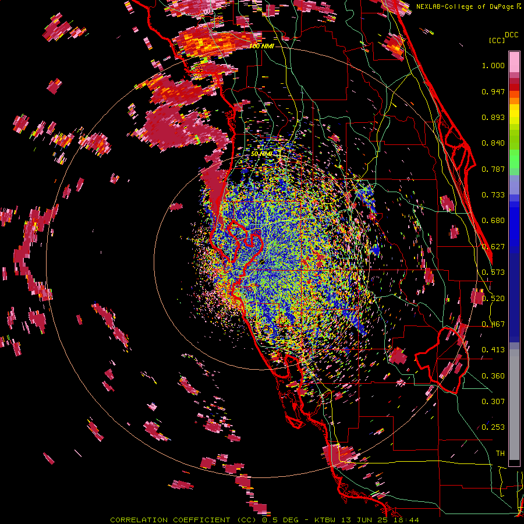Click the 0.253 legend value
Image resolution: width=524 pixels, height=524 pixels.
click(493, 427)
